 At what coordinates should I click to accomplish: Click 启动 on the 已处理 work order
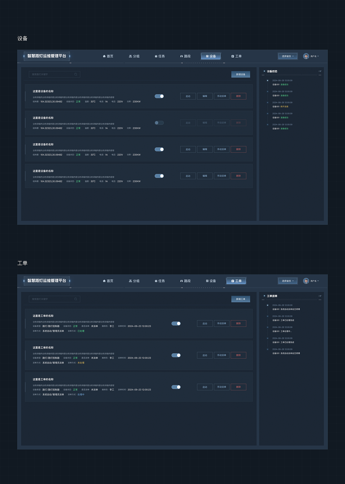pos(205,324)
